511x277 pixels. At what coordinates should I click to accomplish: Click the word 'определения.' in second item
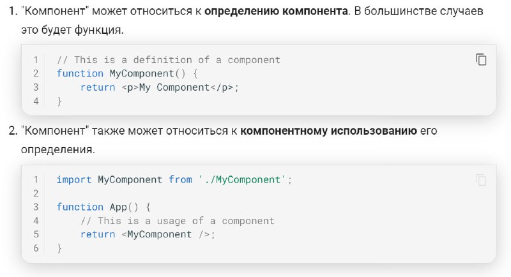[58, 150]
